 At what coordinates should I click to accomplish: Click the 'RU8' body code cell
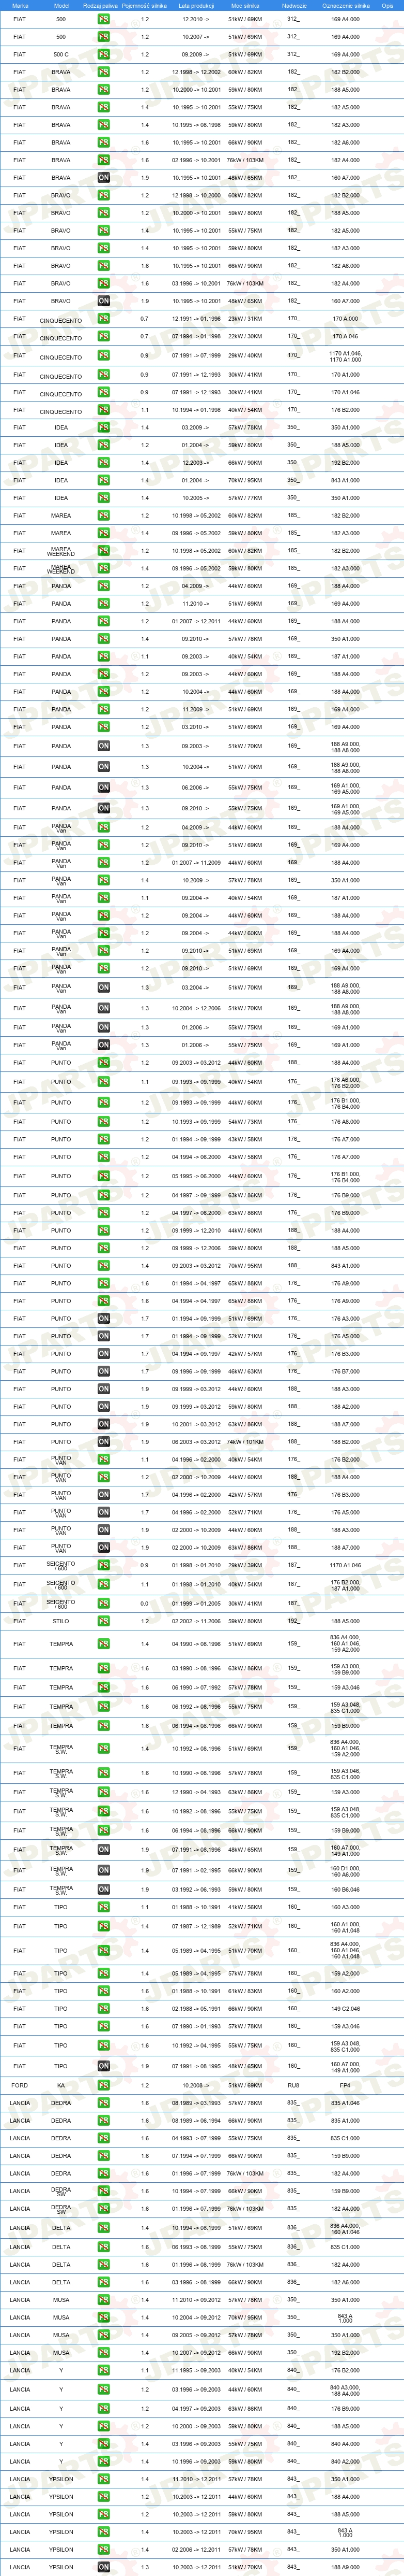(293, 2085)
